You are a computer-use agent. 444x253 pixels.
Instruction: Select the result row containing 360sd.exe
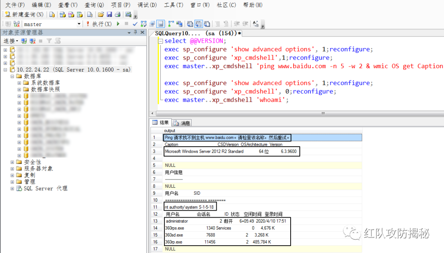coord(256,235)
